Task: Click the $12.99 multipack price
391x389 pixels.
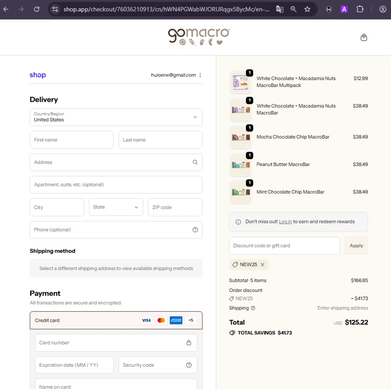Action: coord(361,78)
